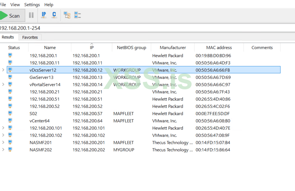Screen dimensions: 295x191
Task: Select the vCenter64 name cell
Action: coord(39,121)
